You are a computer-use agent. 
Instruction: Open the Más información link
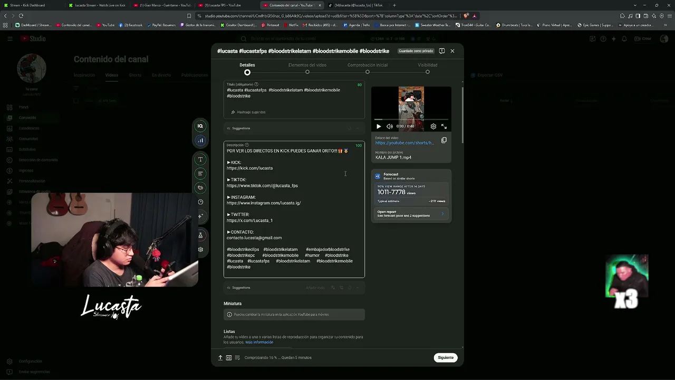coord(259,343)
